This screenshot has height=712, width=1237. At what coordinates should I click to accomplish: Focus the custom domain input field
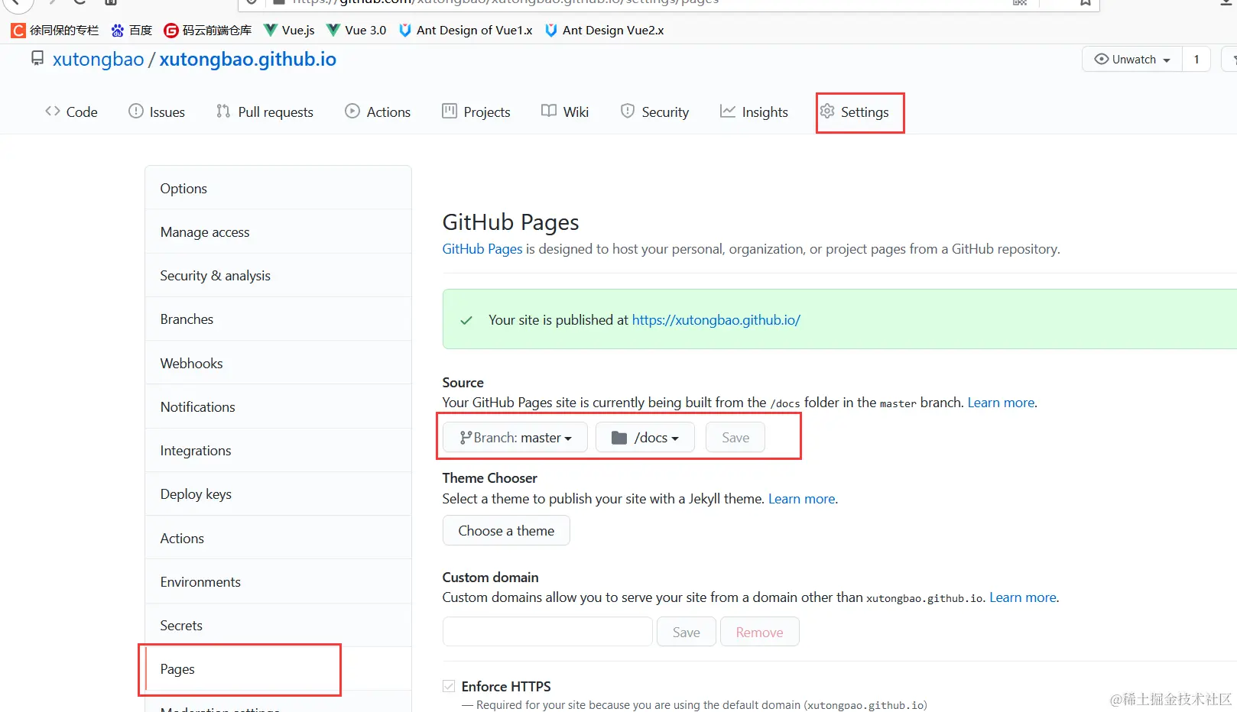point(547,632)
